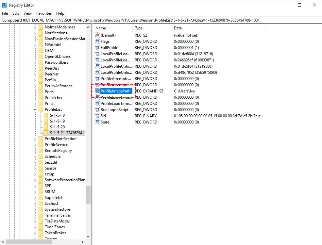Select the S-1-5-21-734362941 tree key
The image size is (322, 245).
(68, 133)
